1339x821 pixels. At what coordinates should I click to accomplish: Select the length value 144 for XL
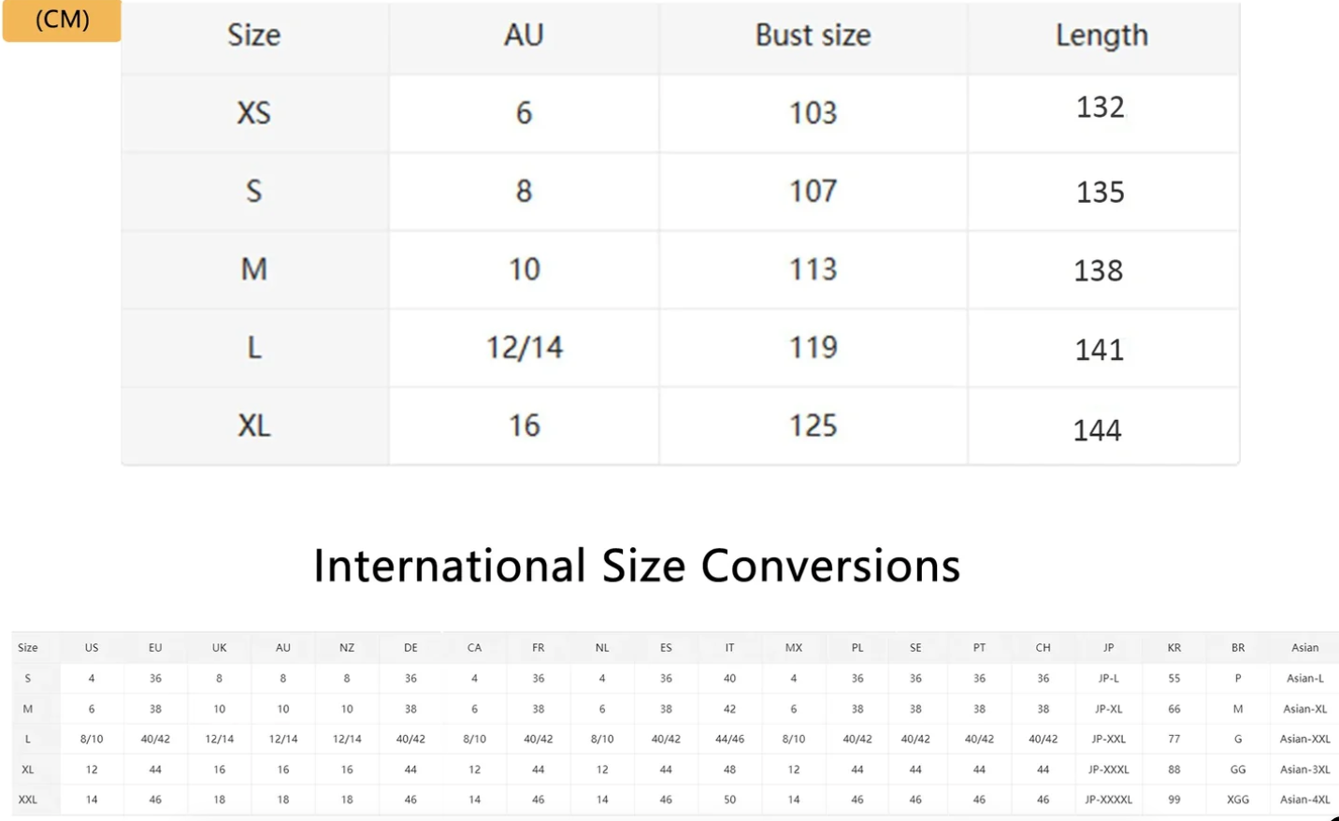click(x=1097, y=430)
